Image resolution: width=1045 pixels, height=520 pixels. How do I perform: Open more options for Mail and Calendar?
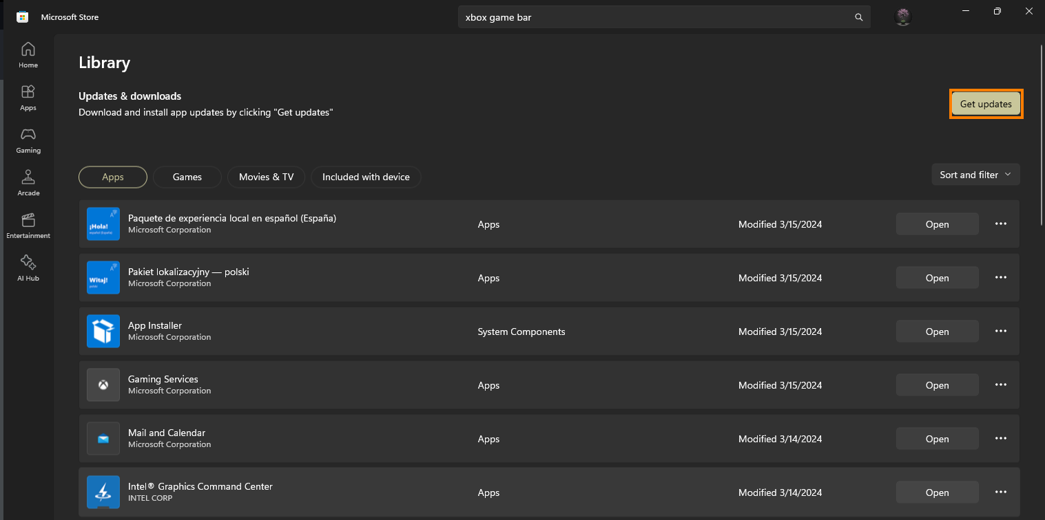(1001, 439)
